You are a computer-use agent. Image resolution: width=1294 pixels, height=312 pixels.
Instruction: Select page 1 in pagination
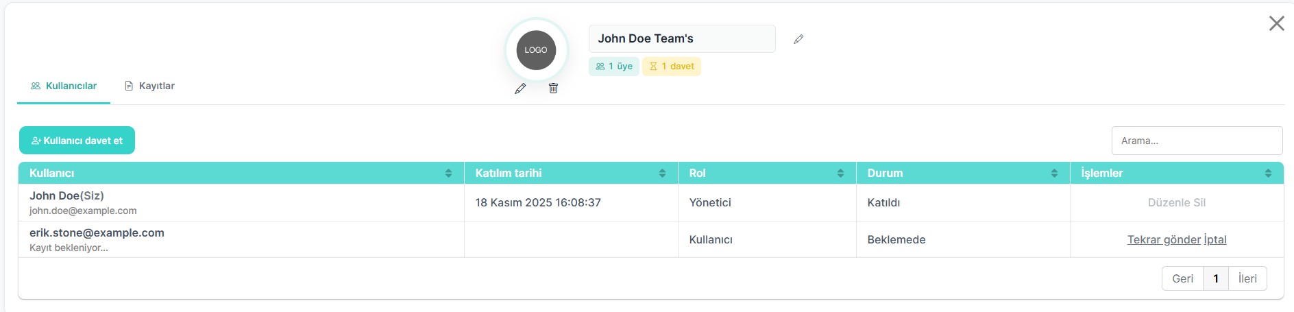tap(1216, 278)
